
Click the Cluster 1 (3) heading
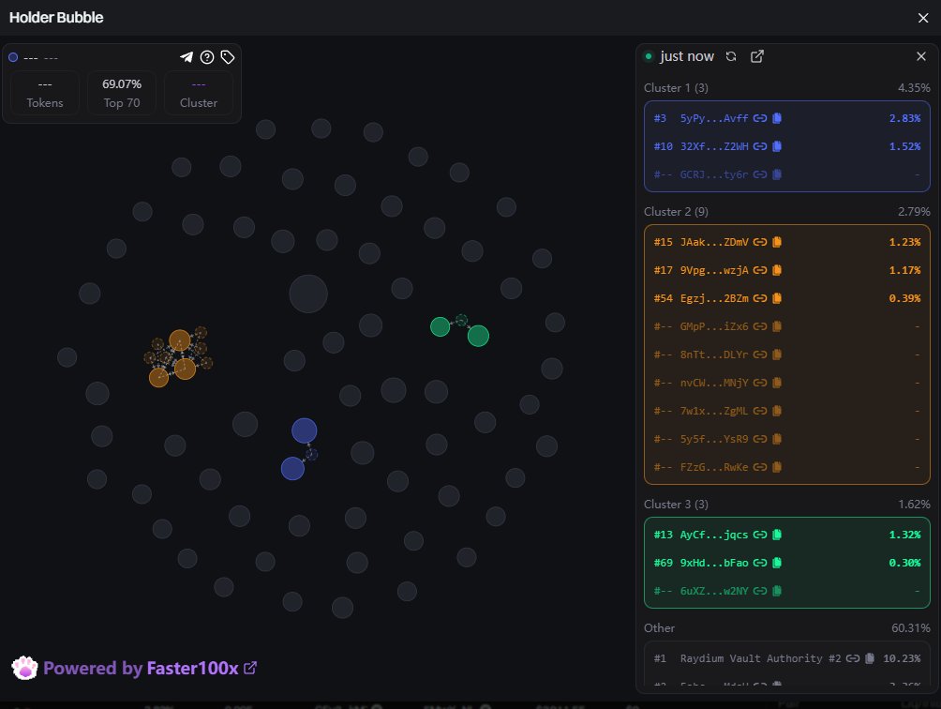(x=676, y=87)
